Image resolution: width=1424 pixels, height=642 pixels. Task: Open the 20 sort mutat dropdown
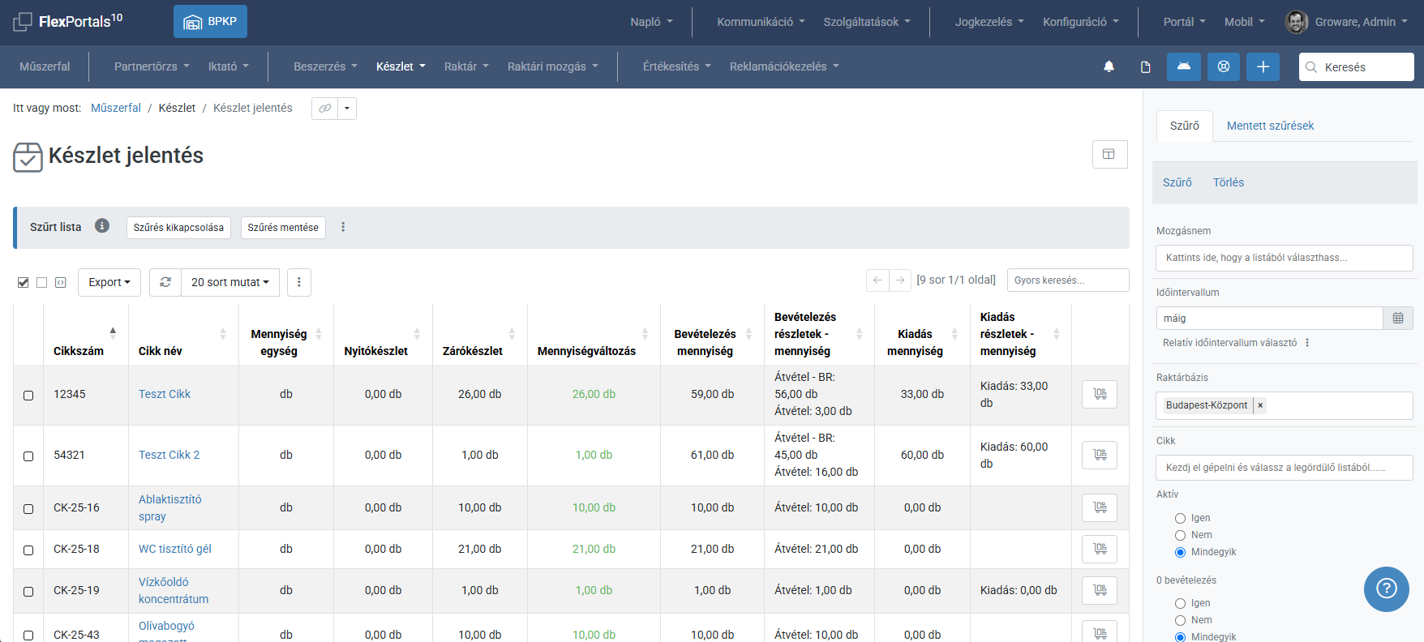click(230, 282)
